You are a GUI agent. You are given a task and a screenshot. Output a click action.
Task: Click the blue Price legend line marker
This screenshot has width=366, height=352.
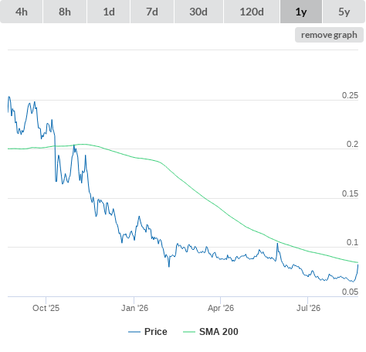tap(134, 332)
